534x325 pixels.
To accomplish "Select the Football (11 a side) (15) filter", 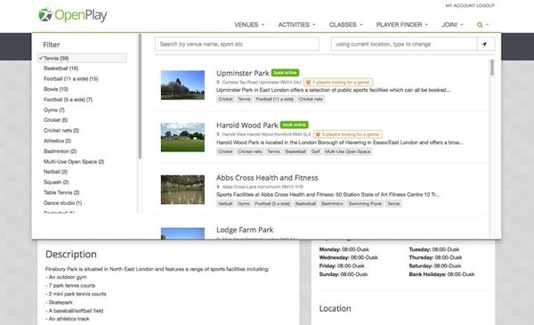I will tap(71, 78).
